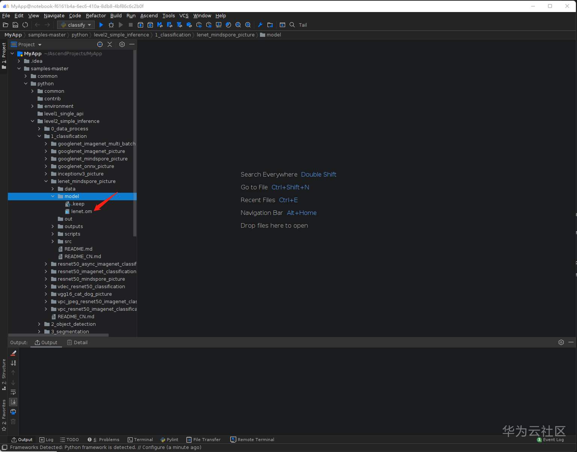
Task: Click the Save All toolbar icon
Action: pos(15,25)
